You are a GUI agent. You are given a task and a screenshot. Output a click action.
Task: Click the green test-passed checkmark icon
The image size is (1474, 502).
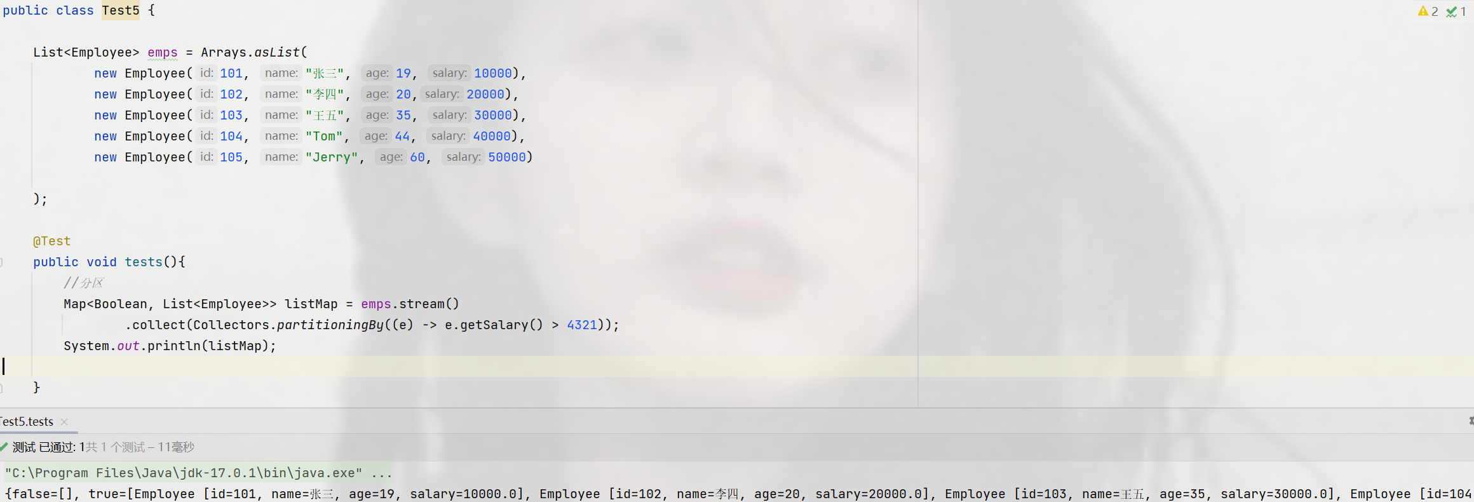[4, 447]
